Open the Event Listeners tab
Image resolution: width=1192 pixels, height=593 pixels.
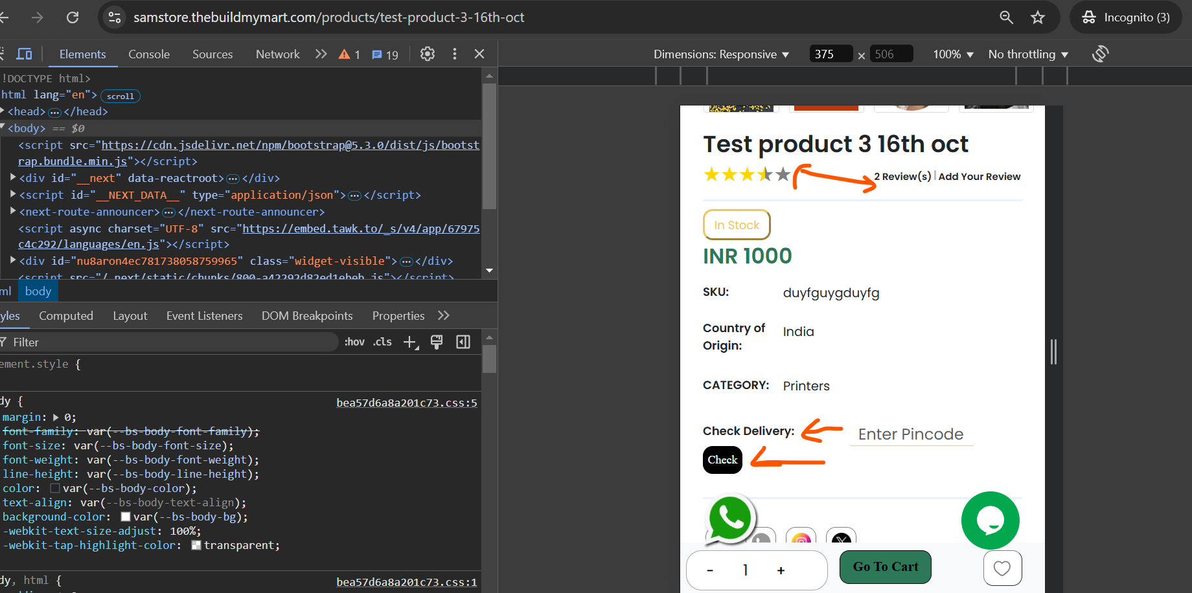pyautogui.click(x=205, y=316)
